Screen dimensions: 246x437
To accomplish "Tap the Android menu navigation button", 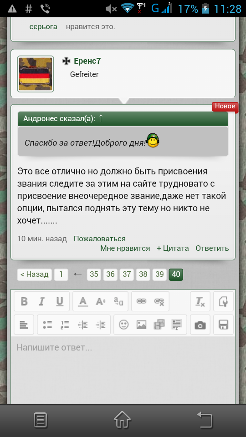I will click(41, 420).
